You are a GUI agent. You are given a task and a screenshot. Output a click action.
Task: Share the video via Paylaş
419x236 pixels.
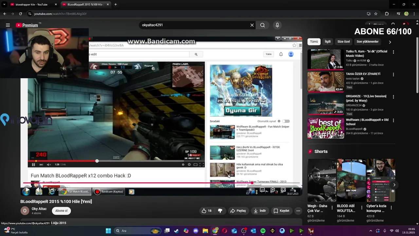point(238,211)
